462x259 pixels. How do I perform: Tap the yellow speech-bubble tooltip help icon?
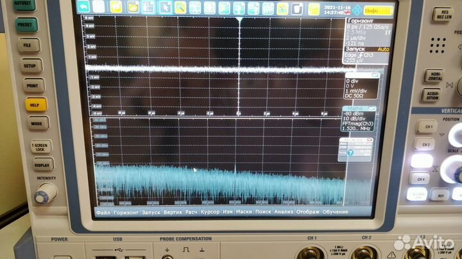pos(116,7)
